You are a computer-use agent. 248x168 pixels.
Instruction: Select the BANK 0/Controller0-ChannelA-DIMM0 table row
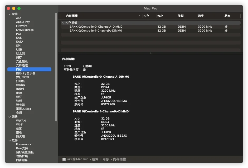151,27
